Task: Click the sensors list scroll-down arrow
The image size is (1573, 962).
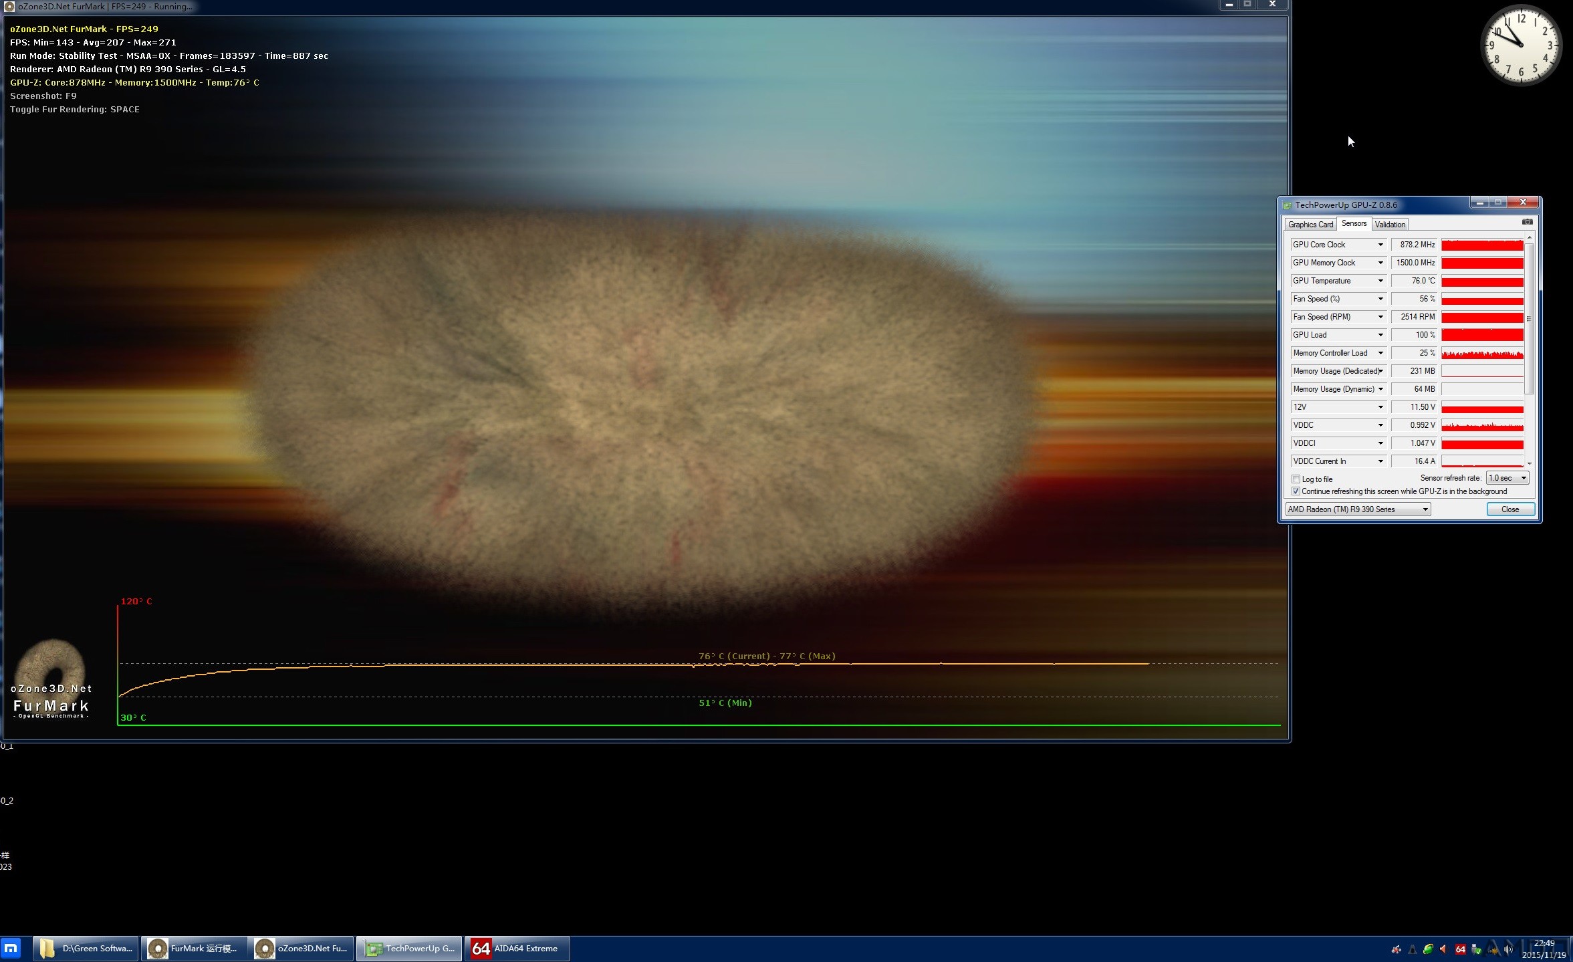Action: (x=1529, y=463)
